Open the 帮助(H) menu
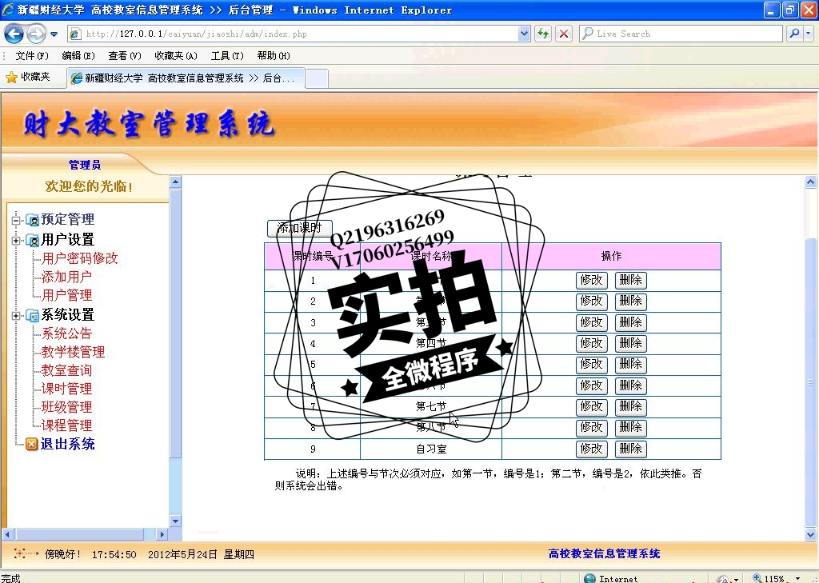This screenshot has width=819, height=583. click(x=274, y=56)
